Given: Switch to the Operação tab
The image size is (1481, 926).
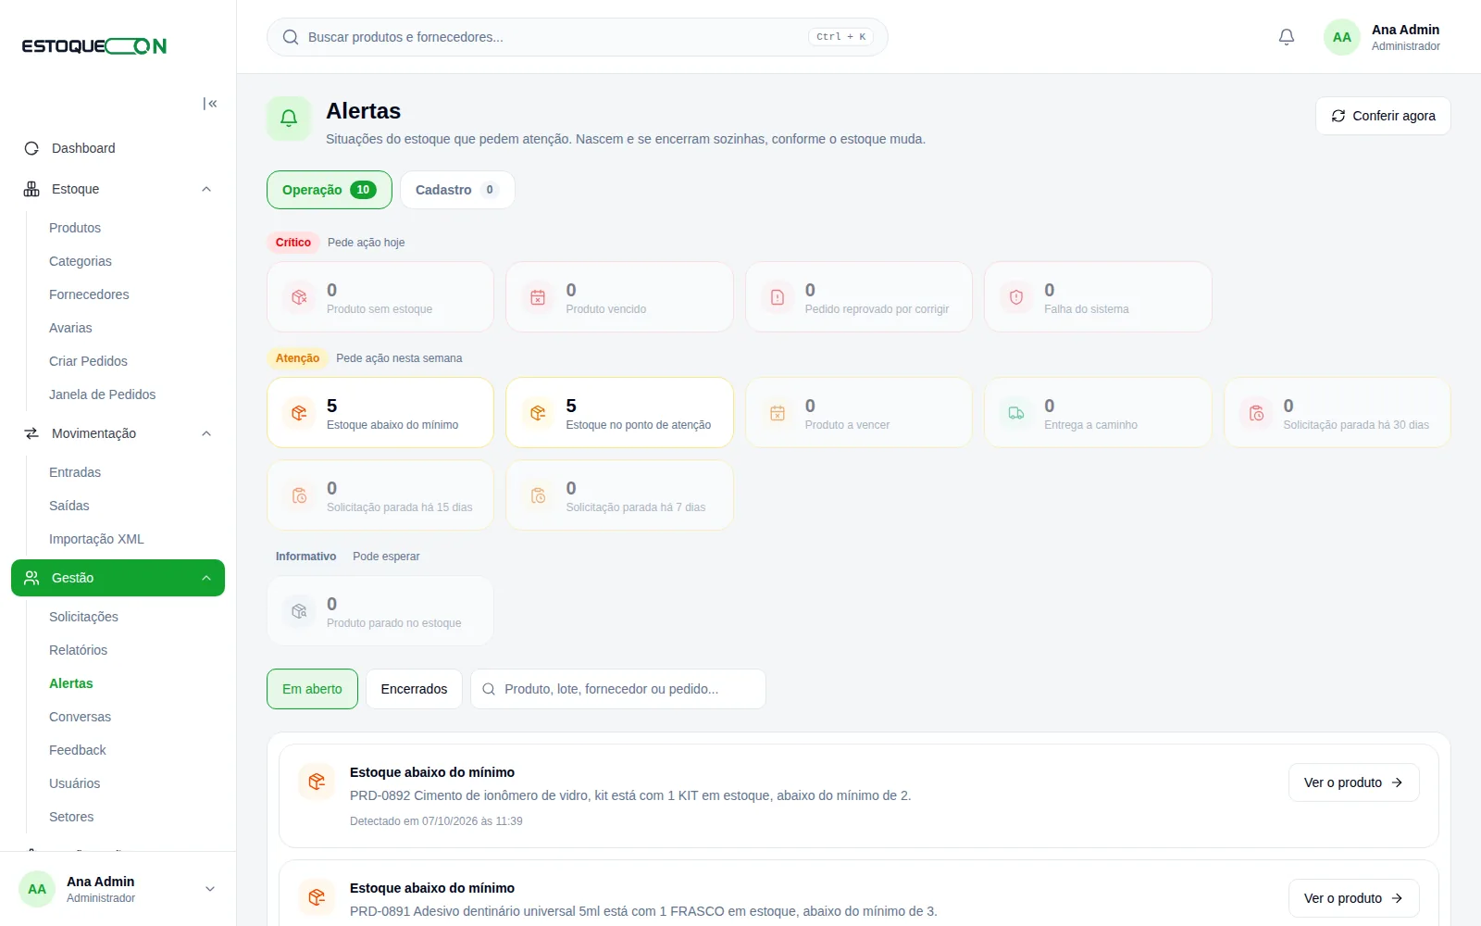Looking at the screenshot, I should tap(330, 190).
